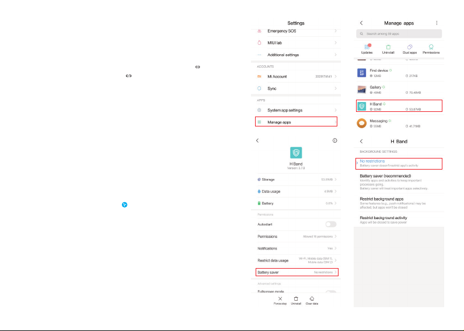Expand Storage row chevron
The height and width of the screenshot is (331, 464).
[336, 179]
